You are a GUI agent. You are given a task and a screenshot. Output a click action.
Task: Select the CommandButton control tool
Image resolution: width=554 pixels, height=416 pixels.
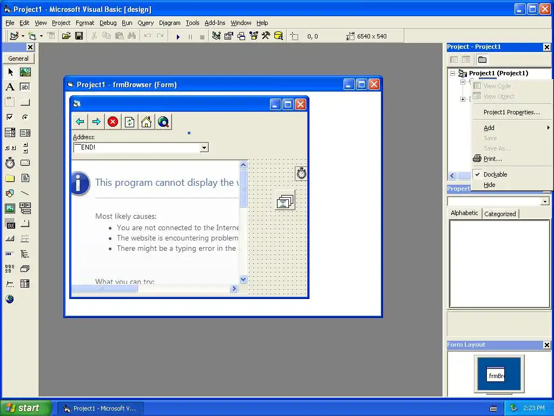[x=25, y=102]
